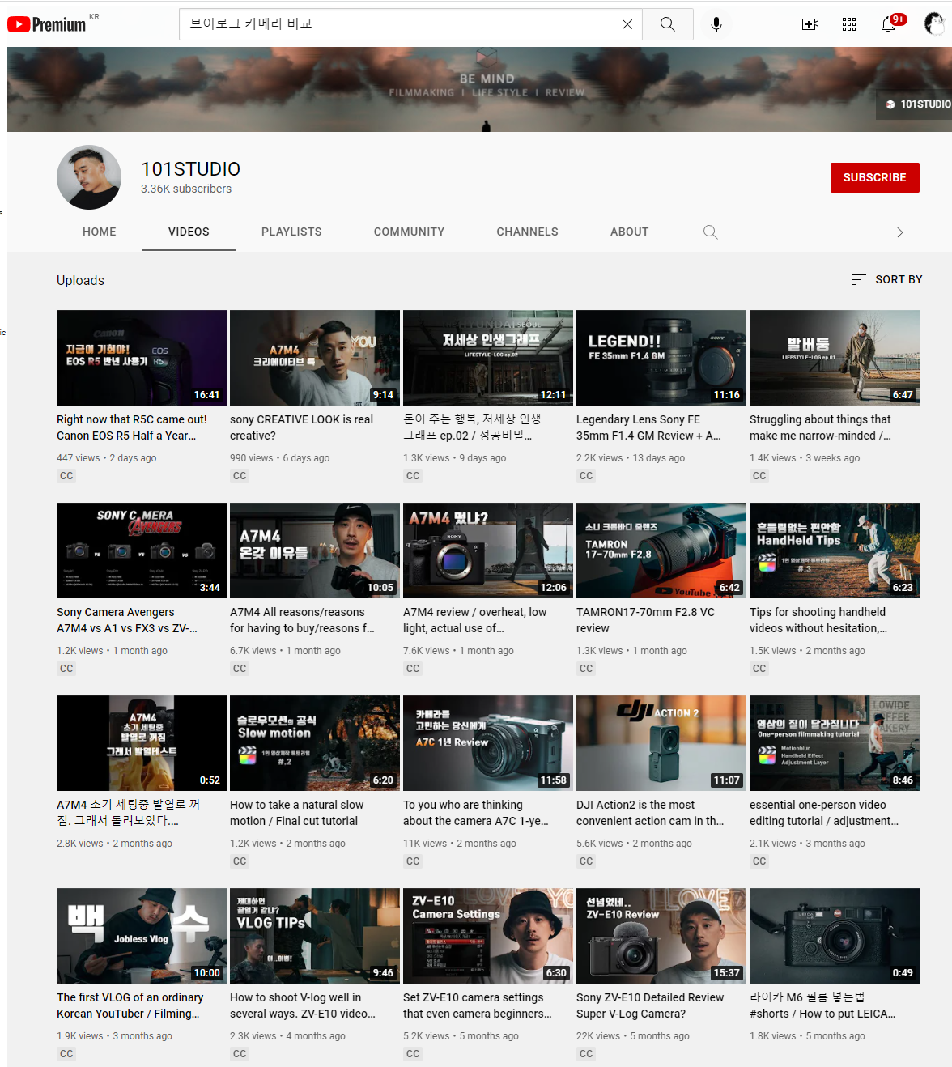Subscribe to the 101STUDIO channel
The width and height of the screenshot is (952, 1067).
click(874, 177)
